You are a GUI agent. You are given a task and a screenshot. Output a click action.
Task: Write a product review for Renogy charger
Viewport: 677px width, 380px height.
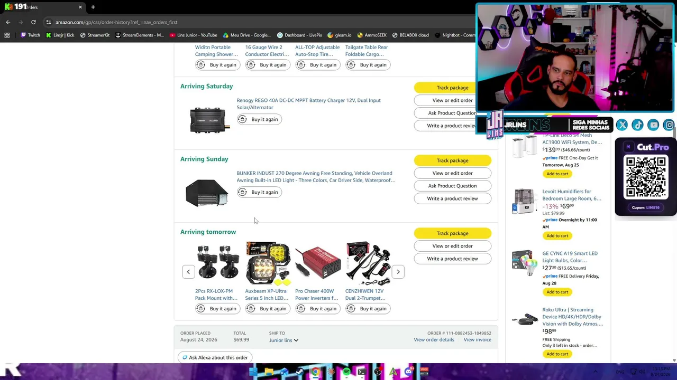coord(452,126)
